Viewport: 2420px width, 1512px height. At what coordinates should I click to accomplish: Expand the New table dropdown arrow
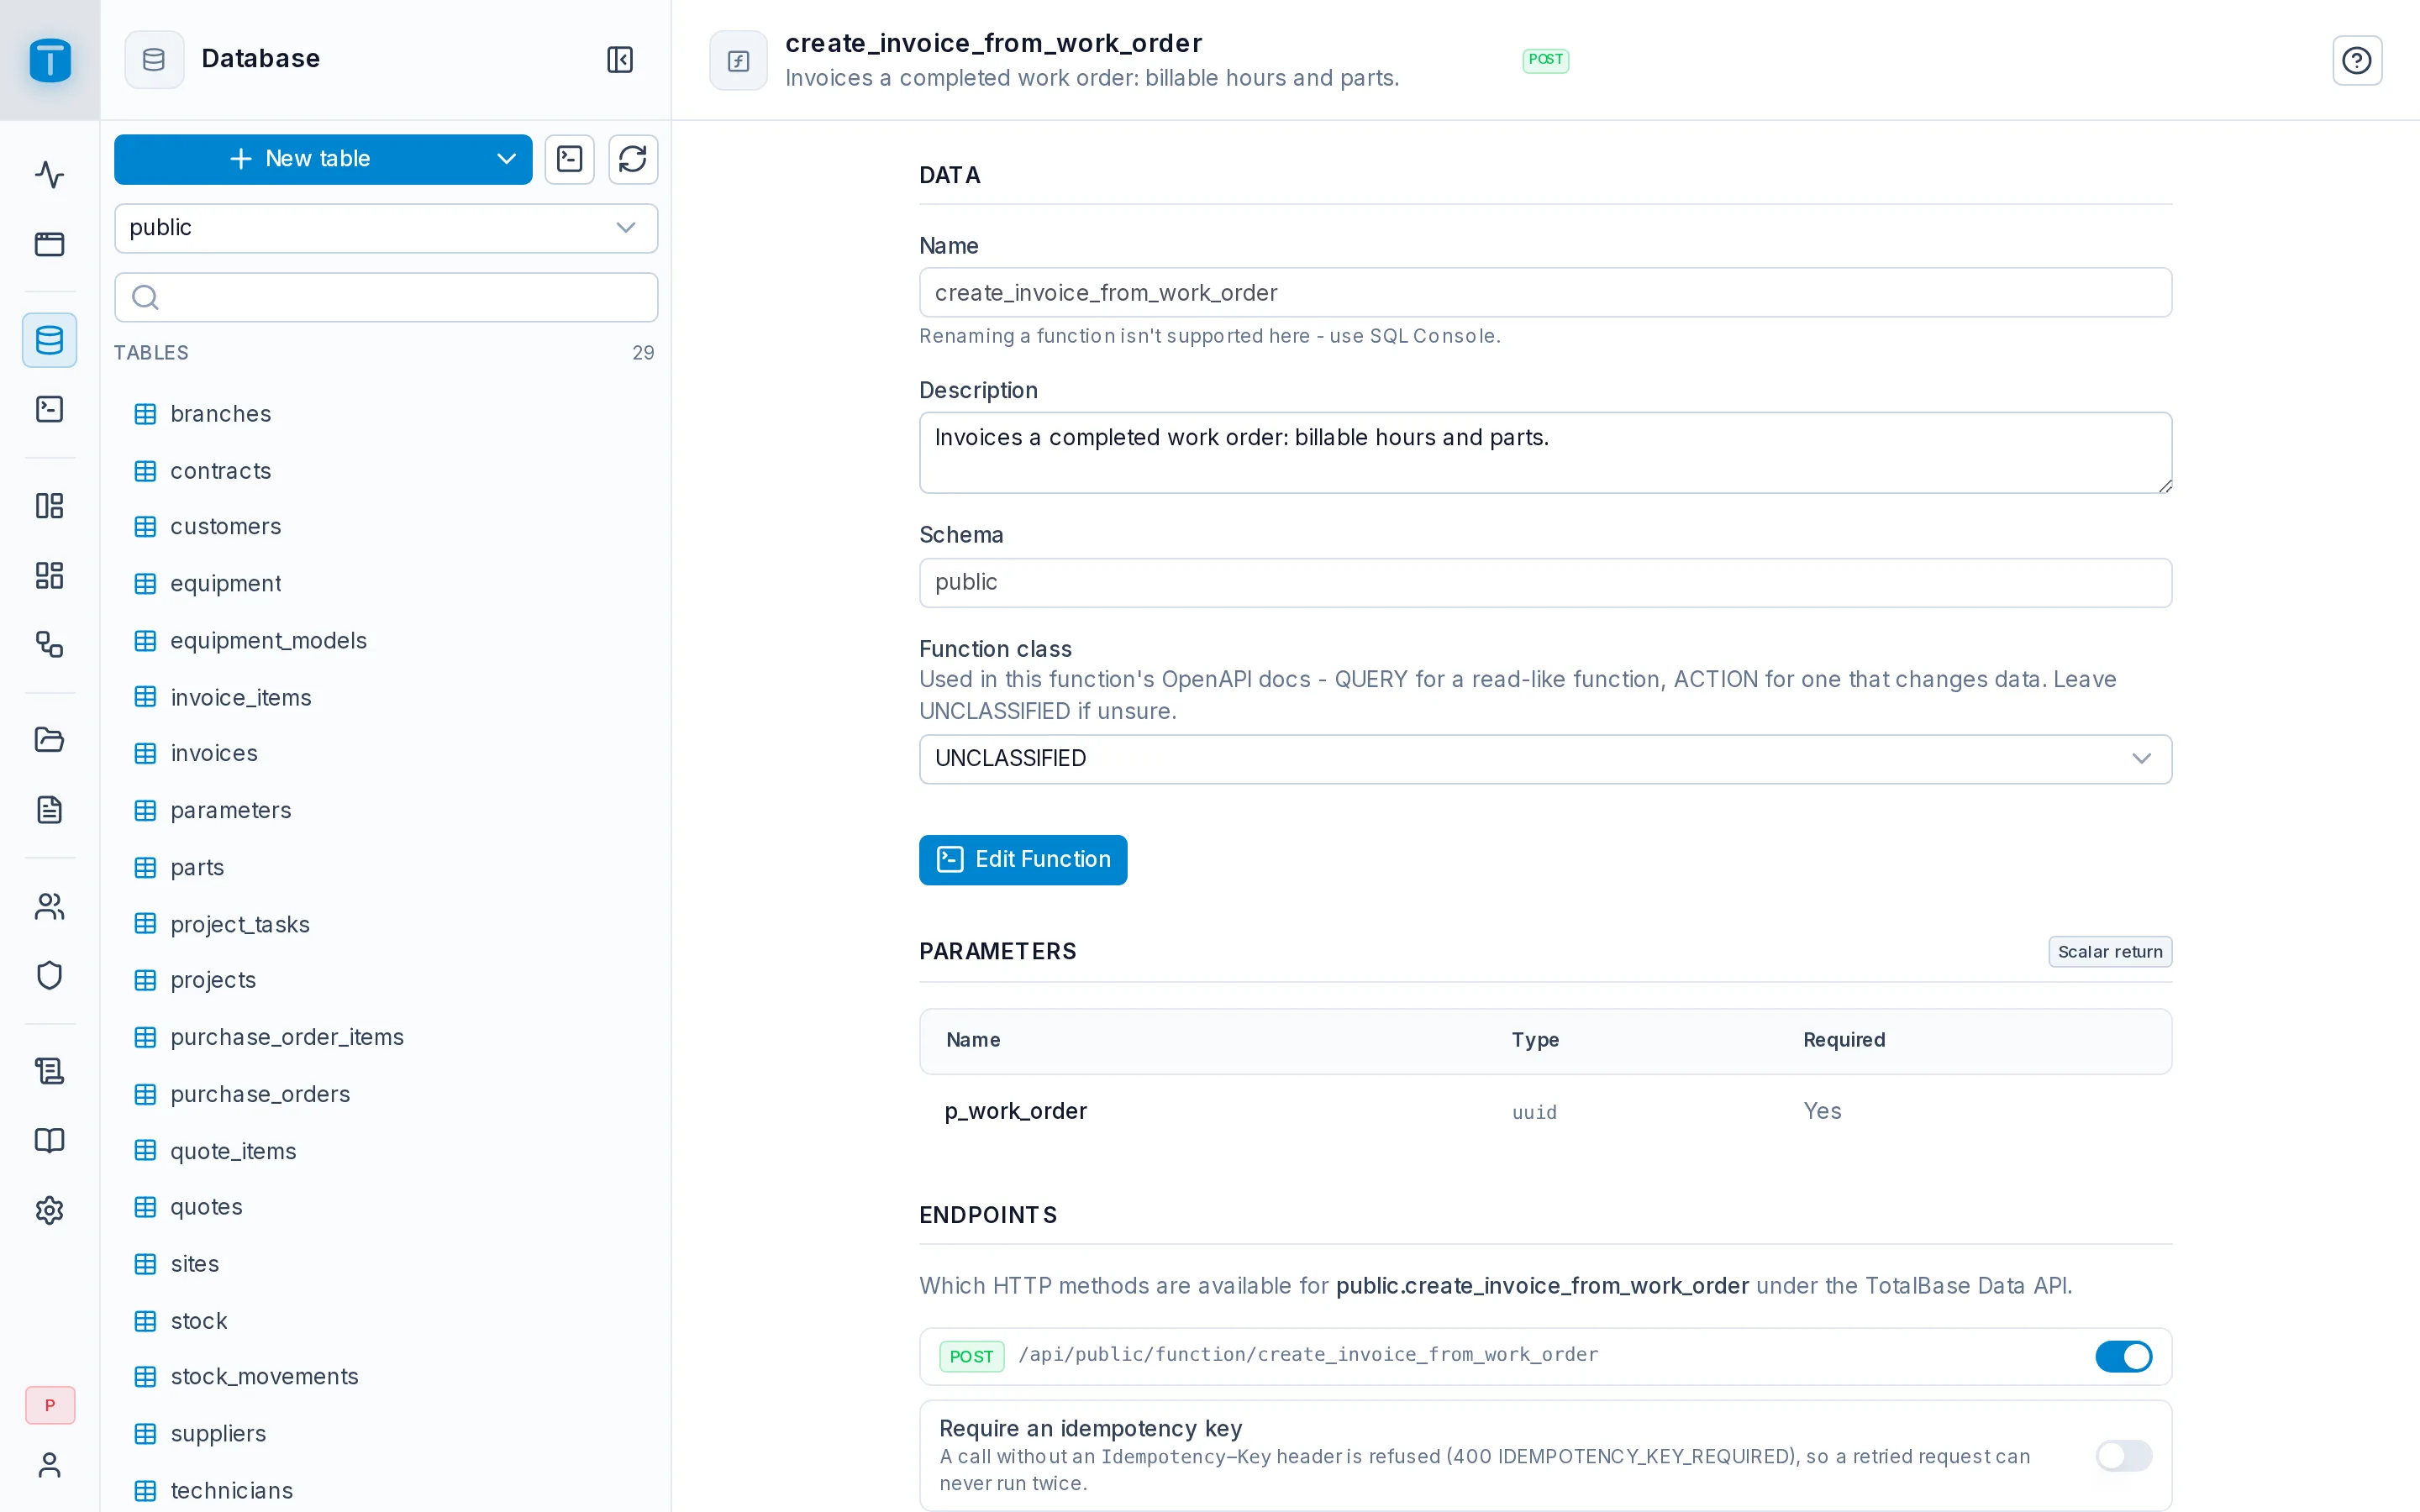click(506, 159)
